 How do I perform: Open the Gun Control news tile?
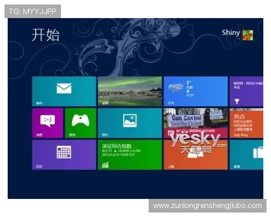tap(195, 120)
